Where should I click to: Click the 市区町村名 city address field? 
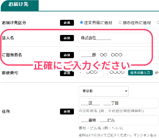click(118, 103)
